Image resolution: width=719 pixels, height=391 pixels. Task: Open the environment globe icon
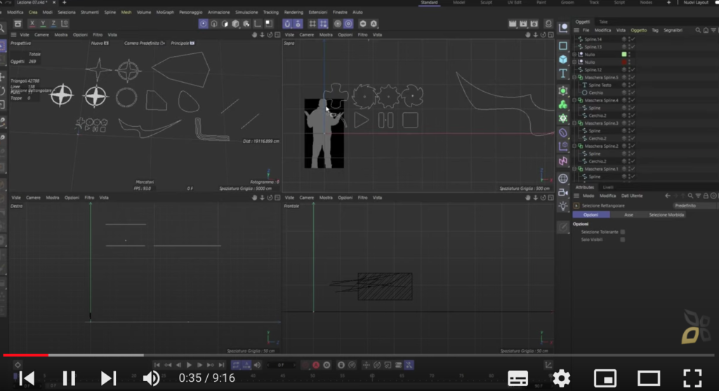563,178
